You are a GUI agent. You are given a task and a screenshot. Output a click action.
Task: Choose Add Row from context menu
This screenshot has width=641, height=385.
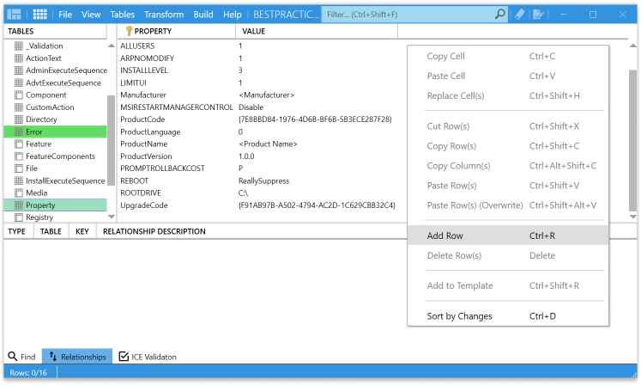(508, 235)
